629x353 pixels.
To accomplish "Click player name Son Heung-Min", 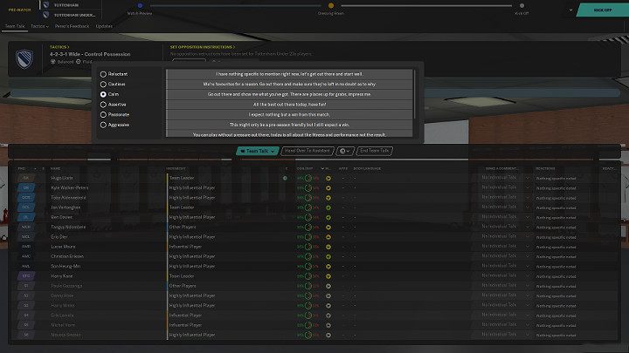I will click(x=66, y=266).
